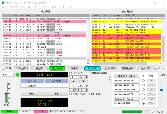Click the QSOをログ(Q) button

(x=22, y=69)
